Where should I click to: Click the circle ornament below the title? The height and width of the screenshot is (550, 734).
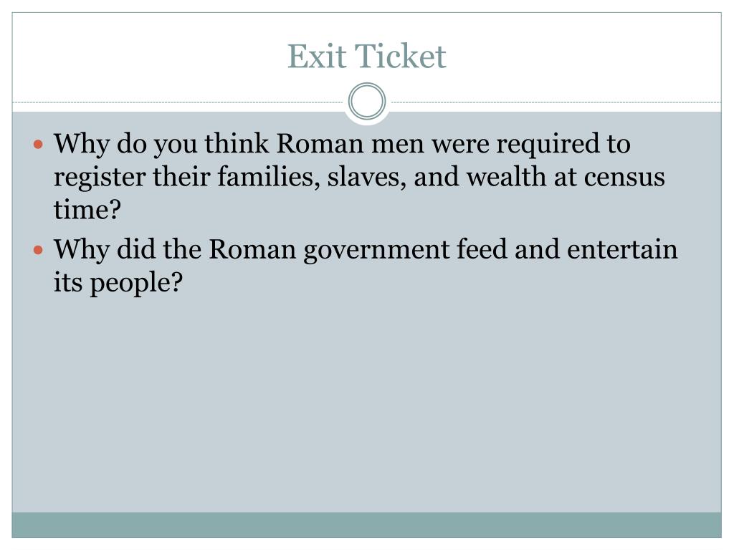[367, 102]
